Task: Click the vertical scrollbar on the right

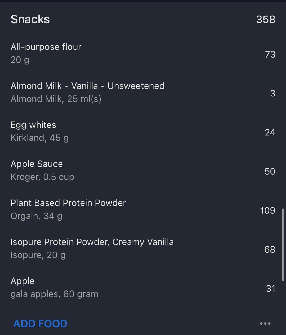Action: (283, 244)
